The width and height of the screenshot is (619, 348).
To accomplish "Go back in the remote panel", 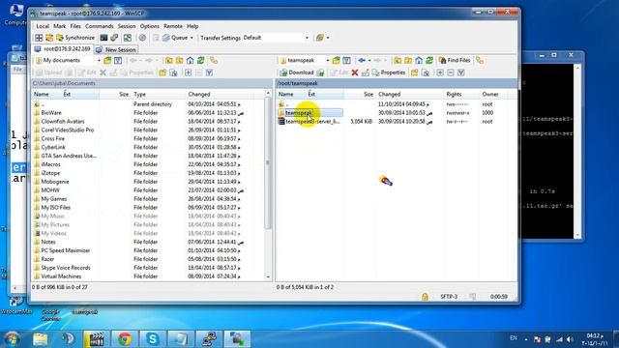I will (x=362, y=60).
